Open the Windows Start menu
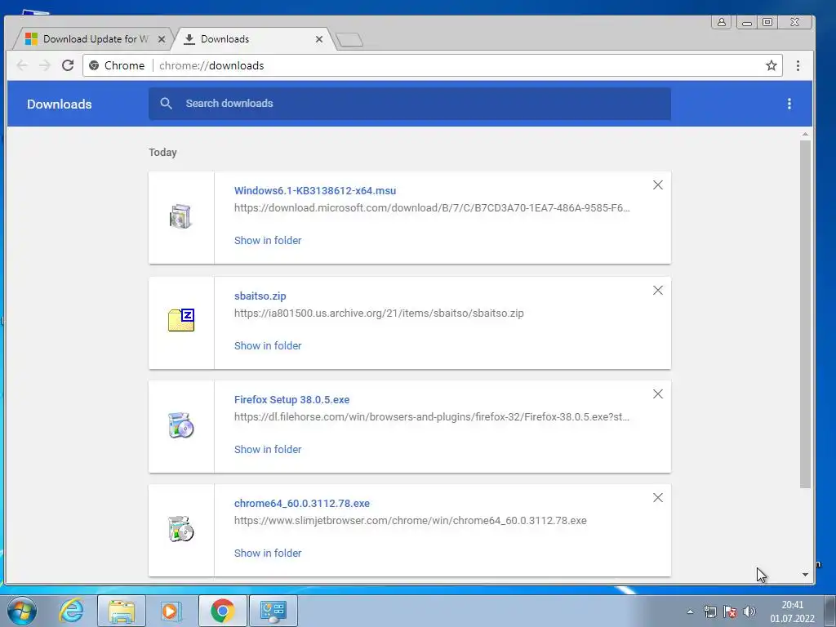Image resolution: width=836 pixels, height=627 pixels. 21,611
